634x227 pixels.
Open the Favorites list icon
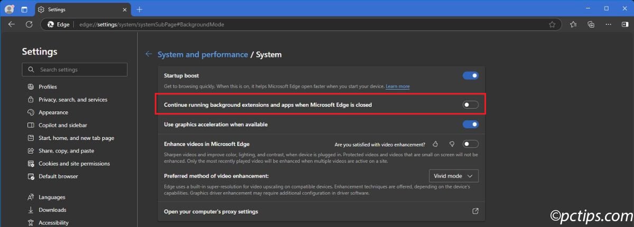[x=573, y=24]
